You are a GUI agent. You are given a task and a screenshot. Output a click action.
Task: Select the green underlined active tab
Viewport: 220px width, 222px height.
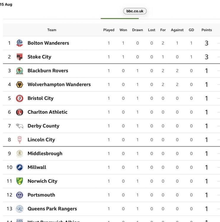(x=120, y=18)
